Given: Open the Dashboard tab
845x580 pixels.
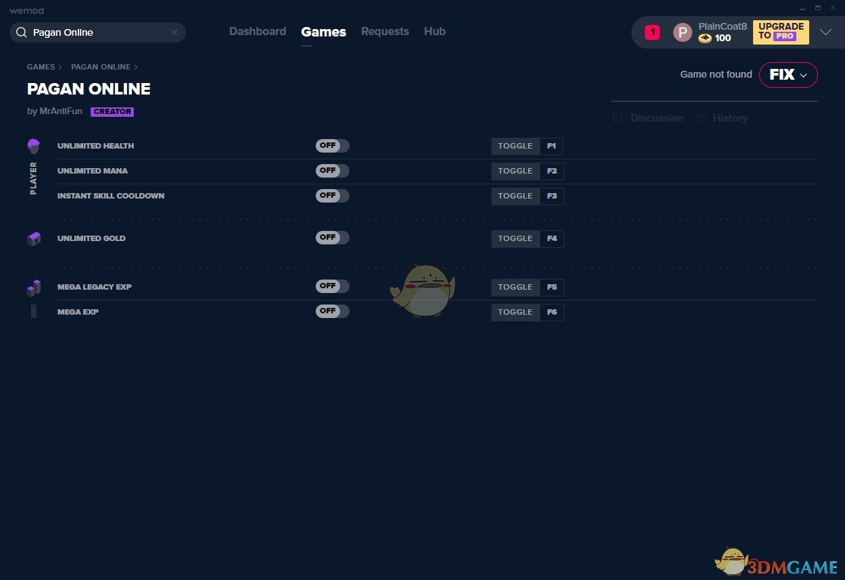Looking at the screenshot, I should tap(258, 32).
